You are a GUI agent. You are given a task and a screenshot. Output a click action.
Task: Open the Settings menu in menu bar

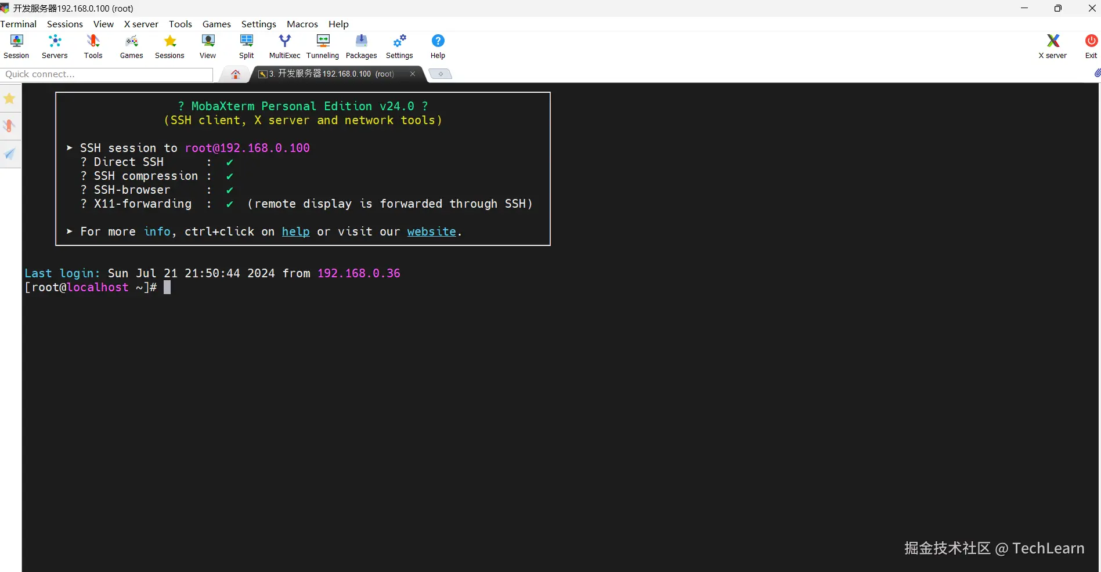pos(259,24)
